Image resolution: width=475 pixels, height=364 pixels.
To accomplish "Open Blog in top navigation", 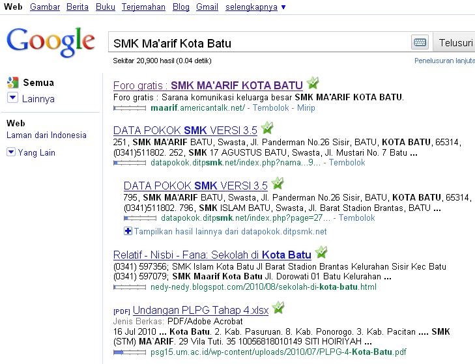I will 181,7.
